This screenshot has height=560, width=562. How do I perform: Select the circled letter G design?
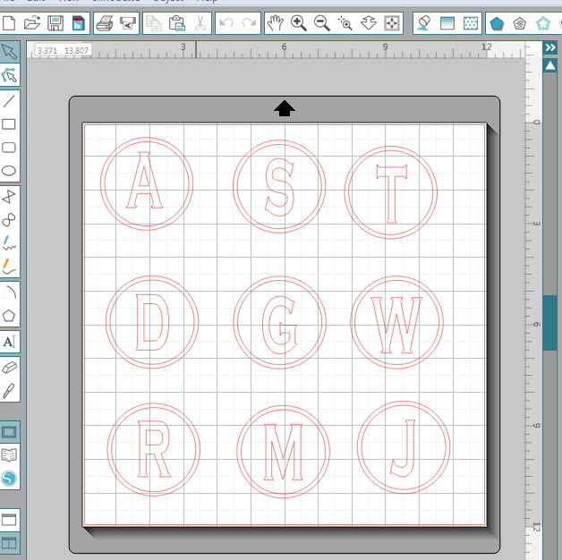pyautogui.click(x=279, y=322)
